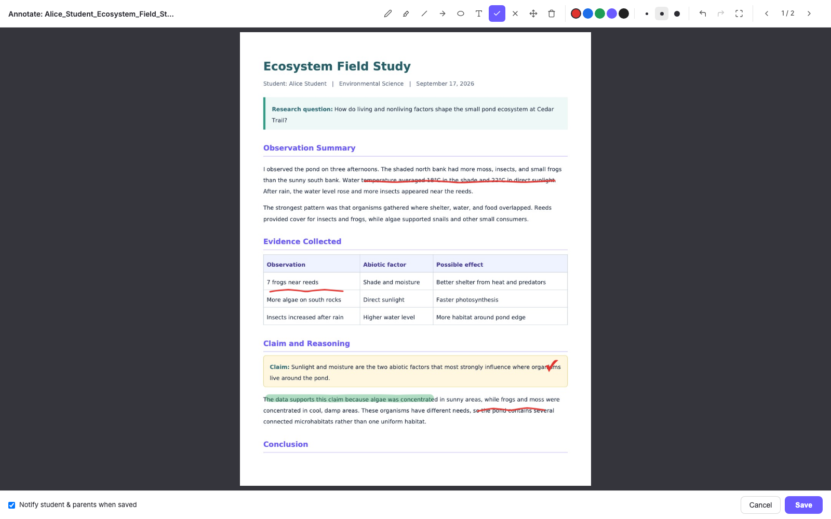Select the straight Line tool
The height and width of the screenshot is (519, 831).
pyautogui.click(x=424, y=13)
